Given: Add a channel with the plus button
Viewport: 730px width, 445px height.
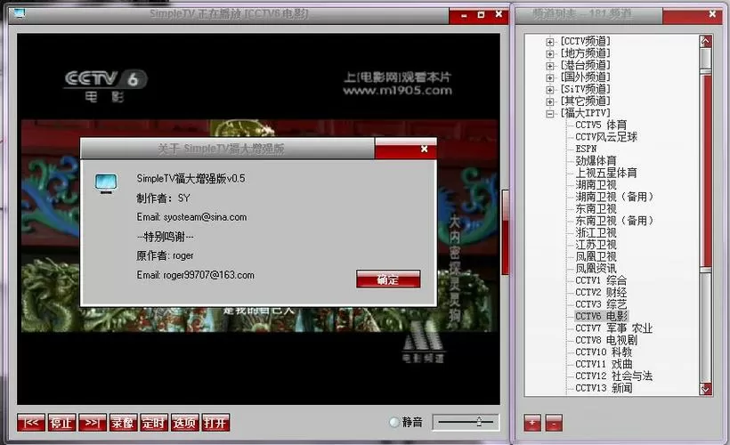Looking at the screenshot, I should click(532, 423).
